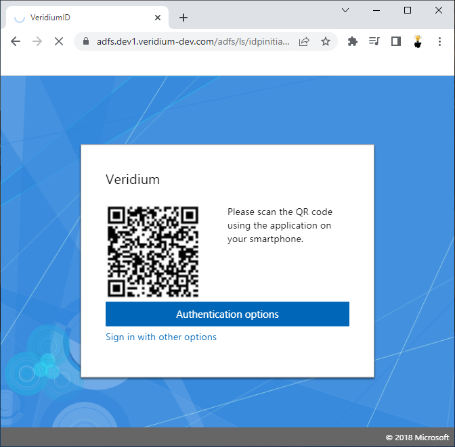The image size is (455, 447).
Task: Maximize the browser window
Action: [x=408, y=10]
